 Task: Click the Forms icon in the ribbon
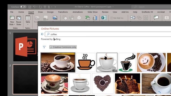click(104, 18)
